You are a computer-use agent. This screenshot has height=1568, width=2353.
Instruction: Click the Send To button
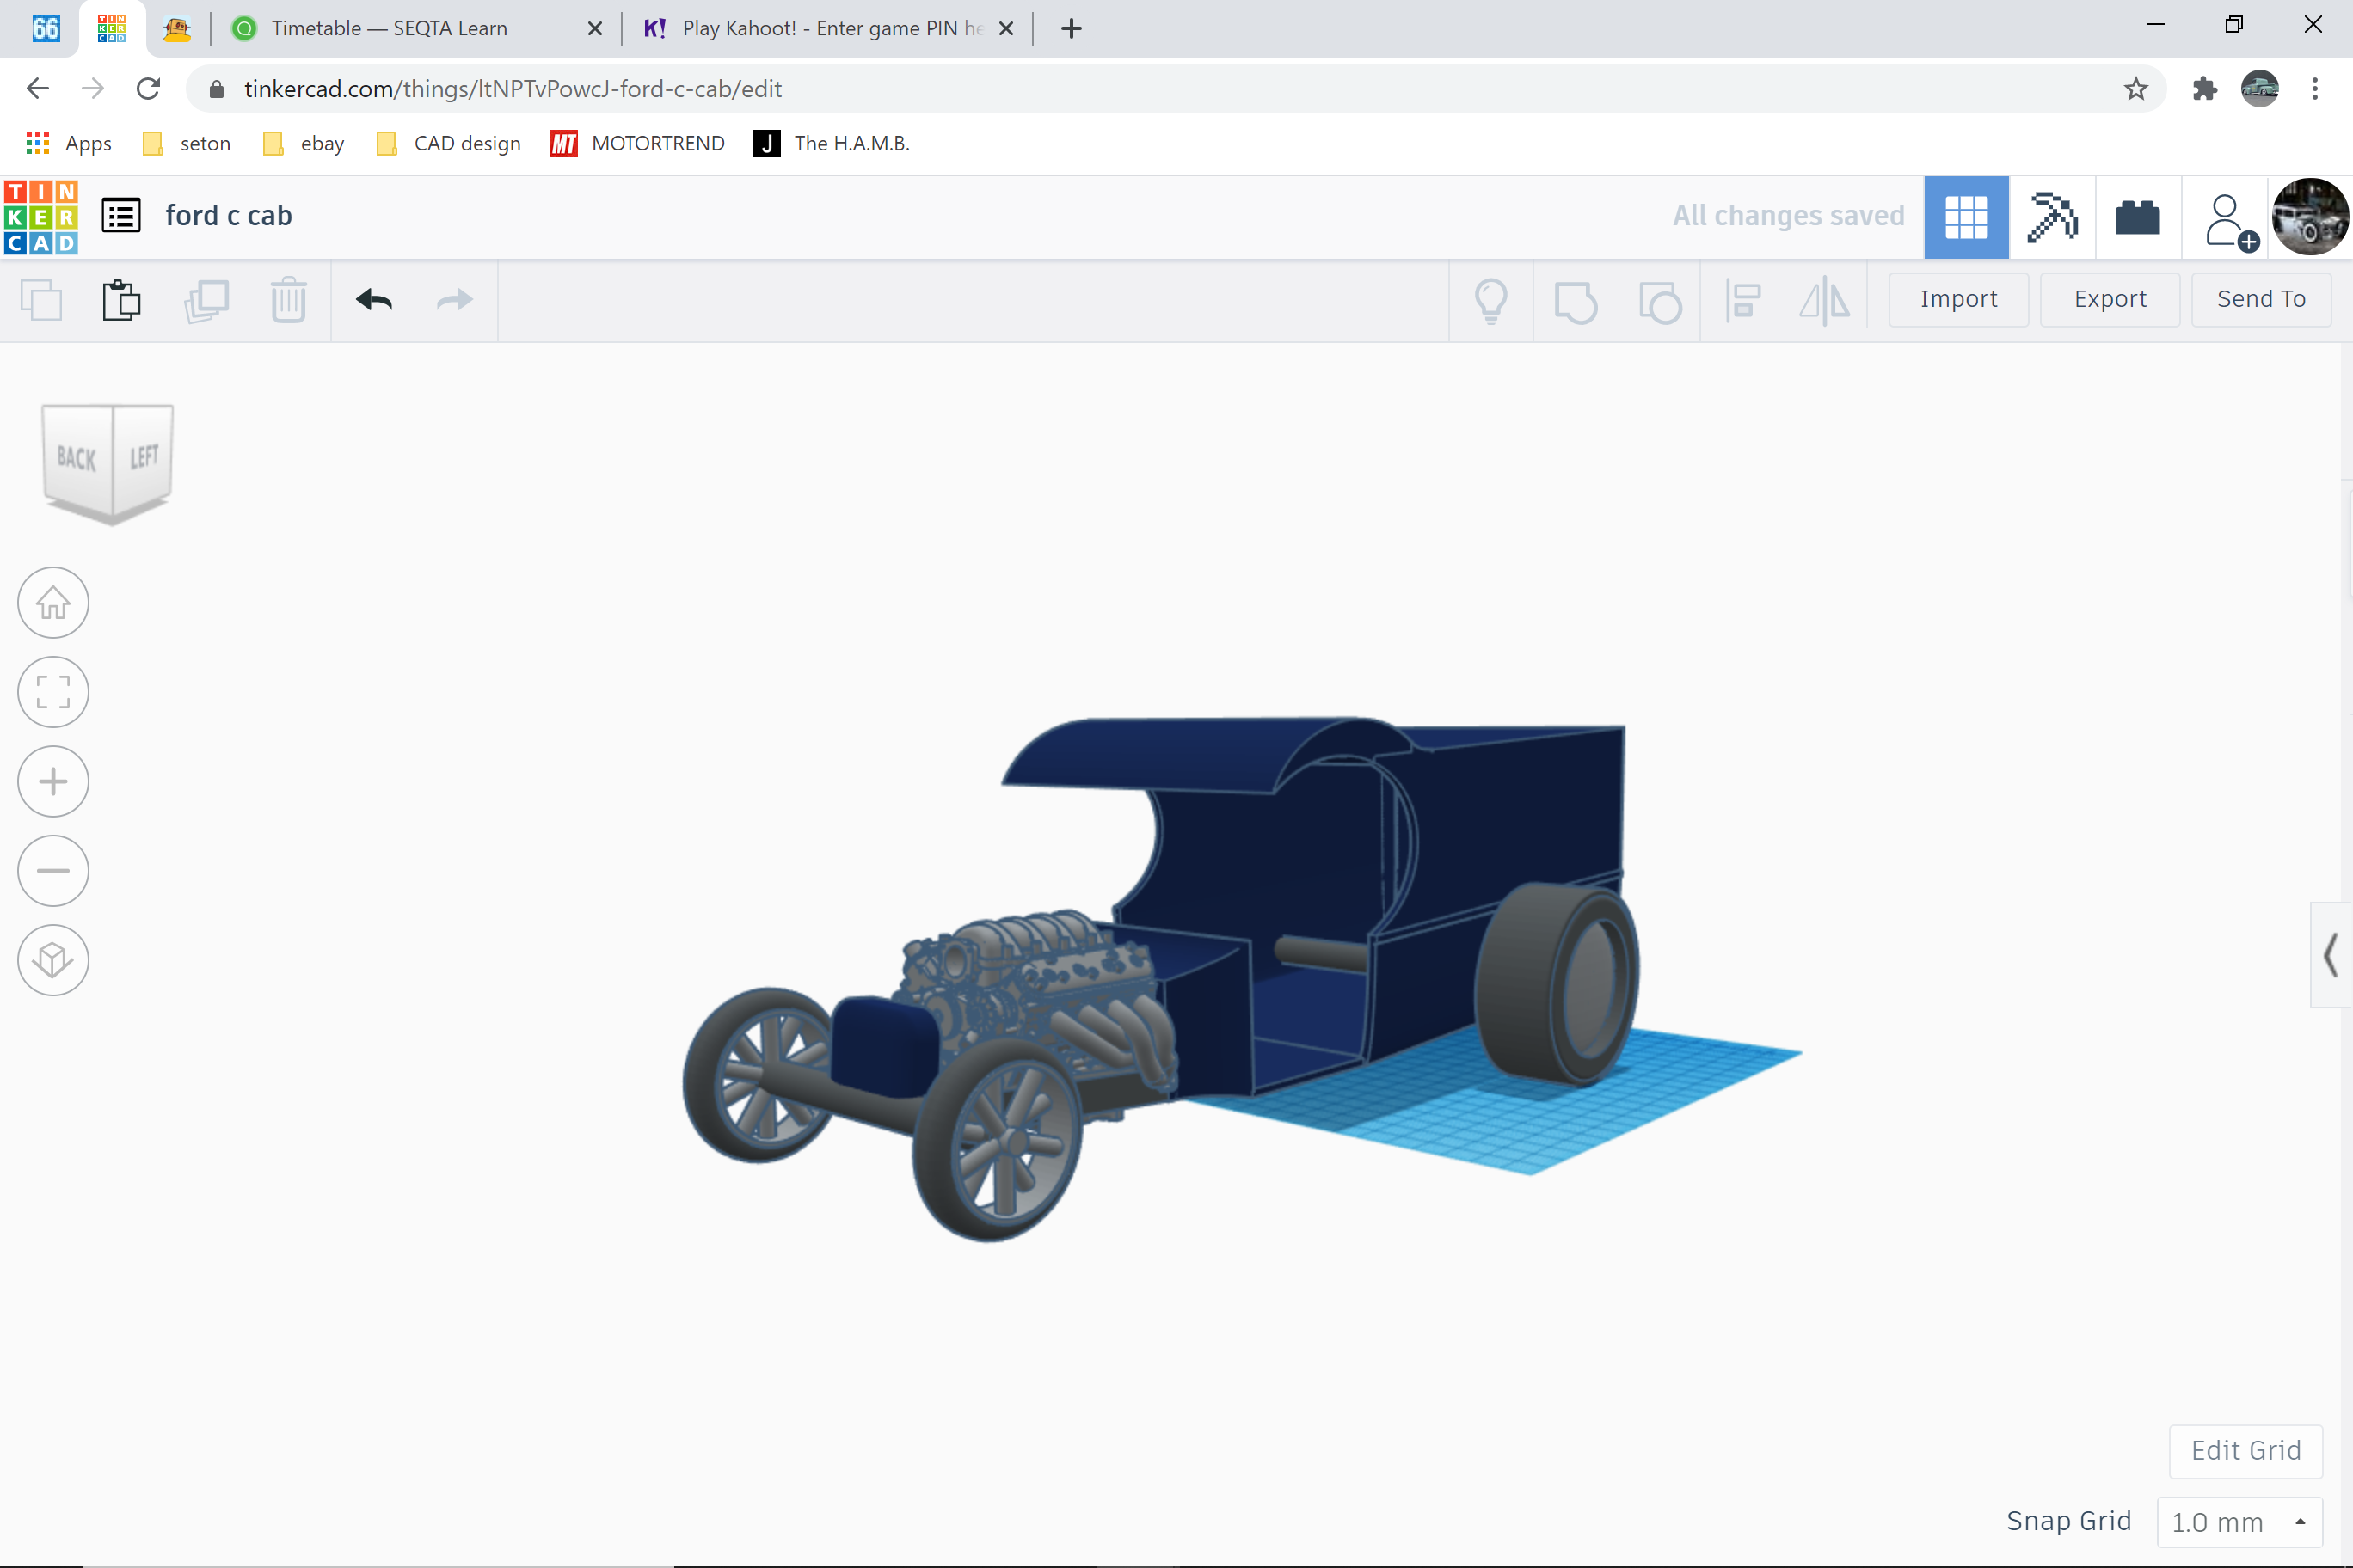2261,299
